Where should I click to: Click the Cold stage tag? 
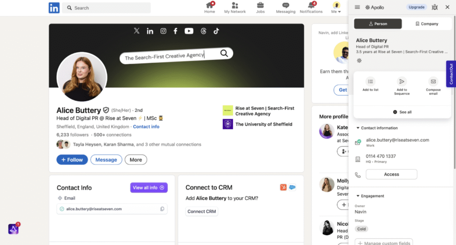(x=362, y=229)
